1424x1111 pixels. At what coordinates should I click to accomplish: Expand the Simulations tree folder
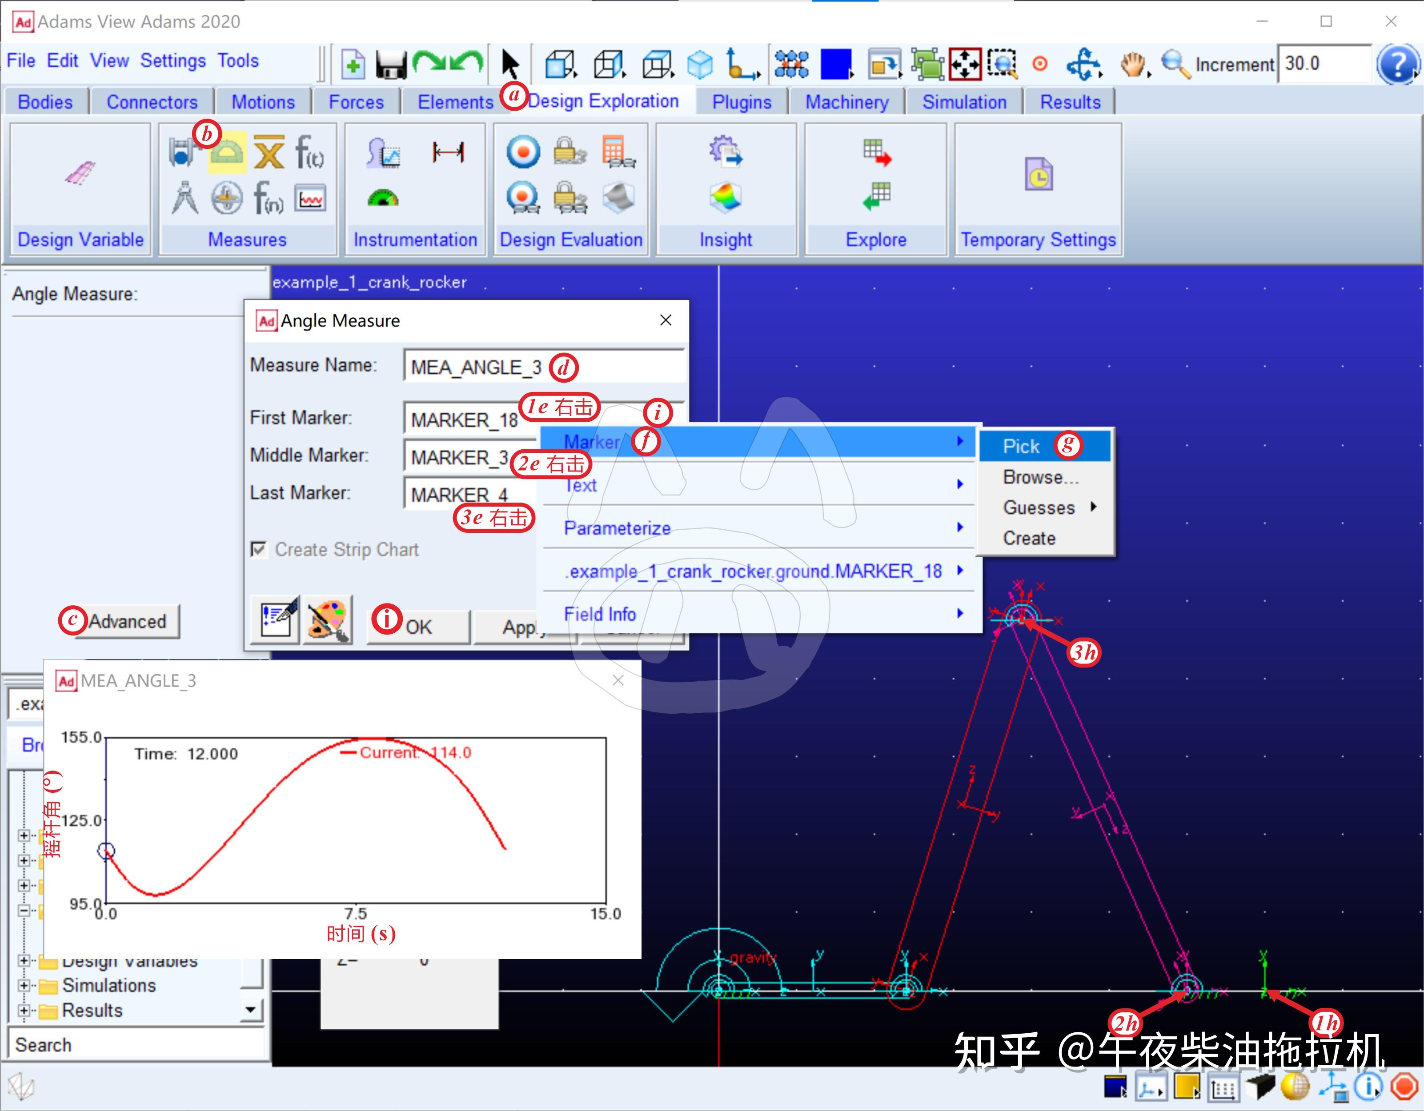click(24, 985)
